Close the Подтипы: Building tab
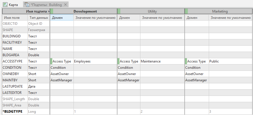 65,5
